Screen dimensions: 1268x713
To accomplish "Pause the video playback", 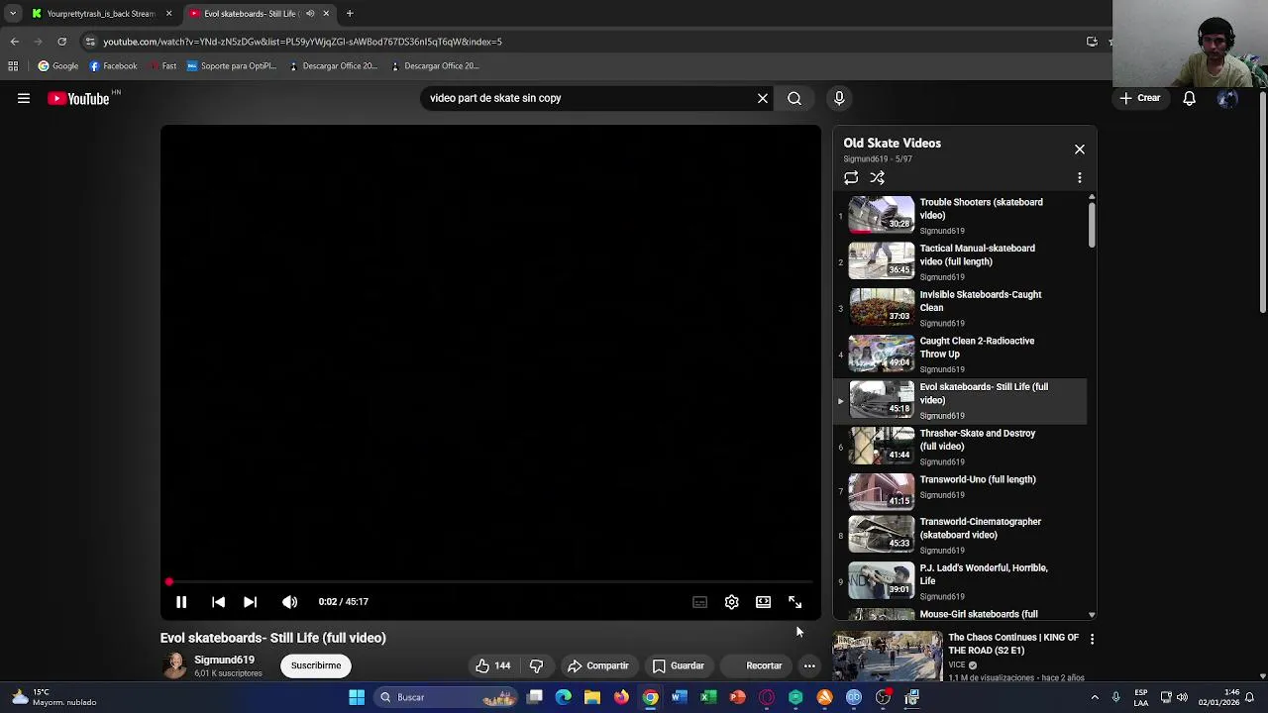I will click(x=181, y=602).
